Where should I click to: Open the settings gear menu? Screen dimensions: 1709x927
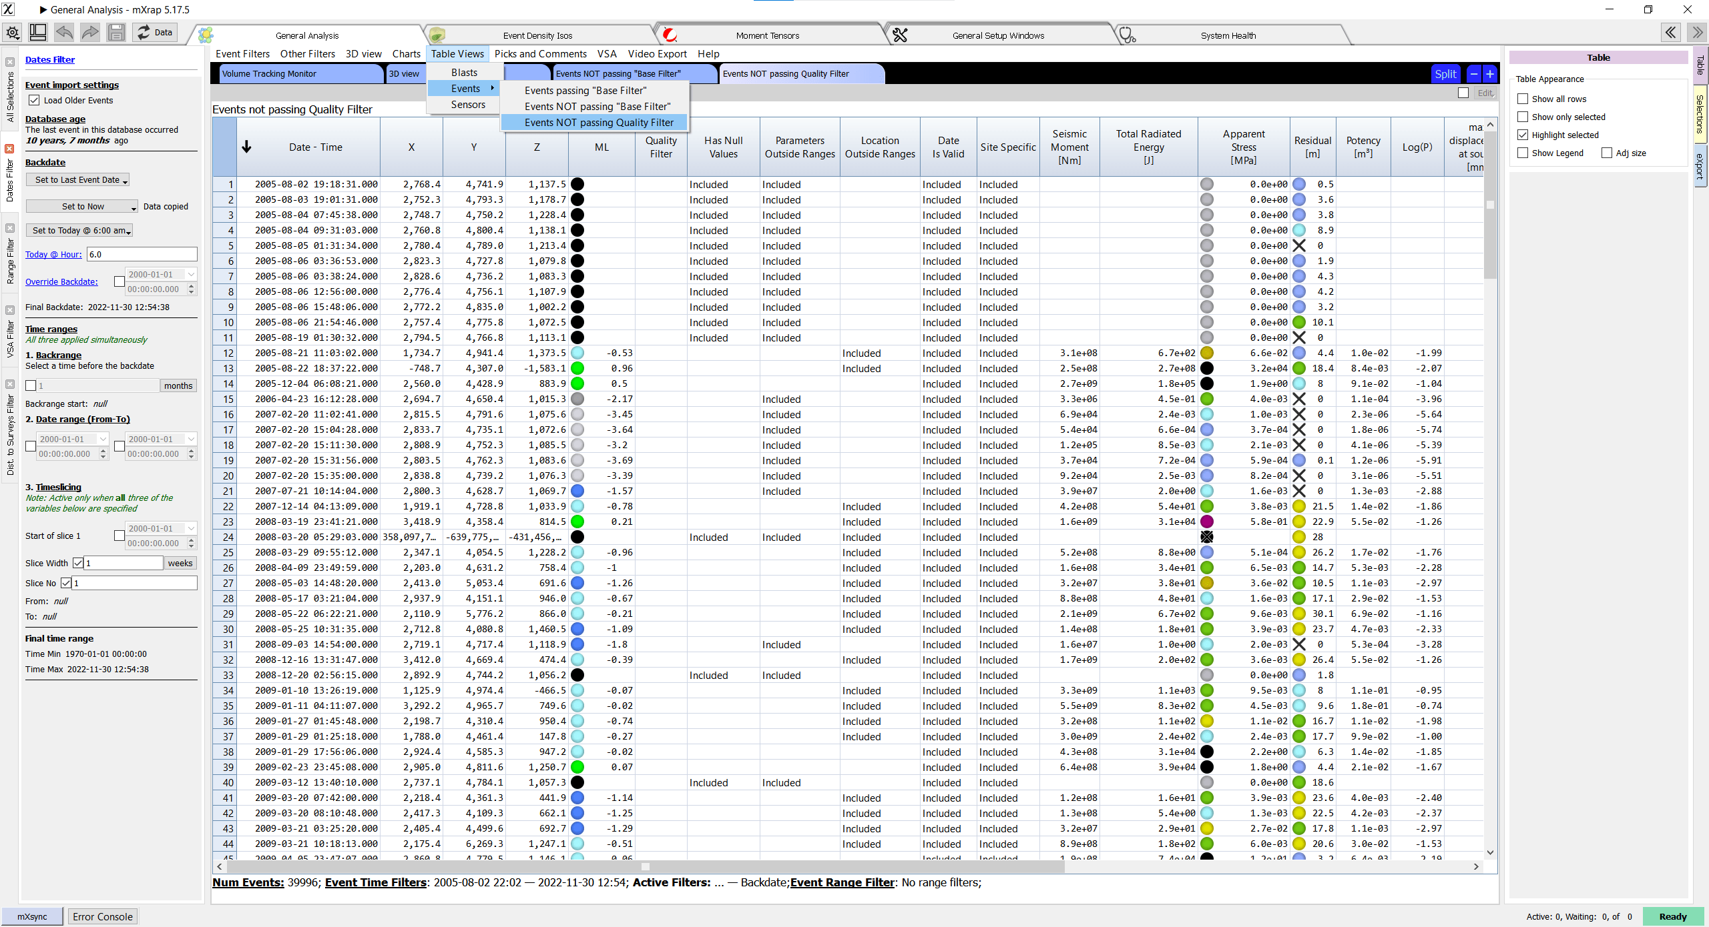click(x=13, y=32)
